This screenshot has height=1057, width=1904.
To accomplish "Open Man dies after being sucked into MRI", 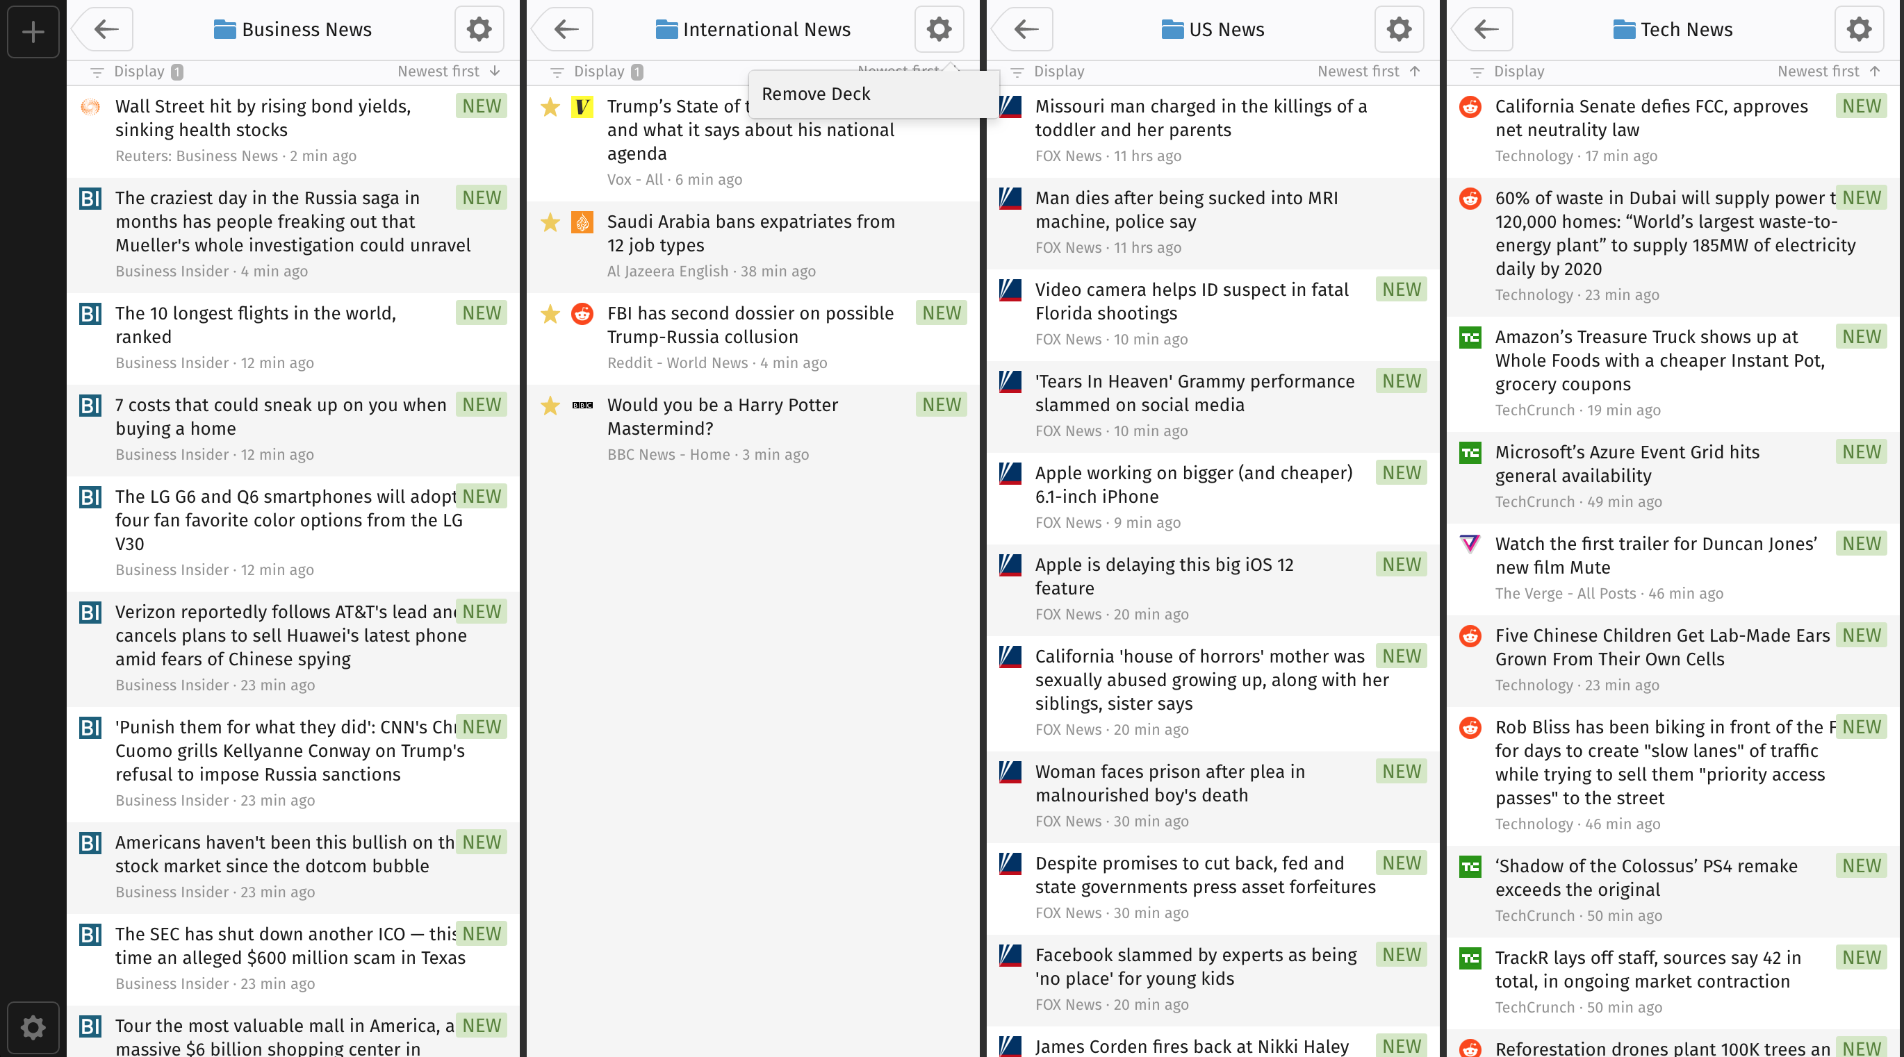I will (x=1212, y=223).
